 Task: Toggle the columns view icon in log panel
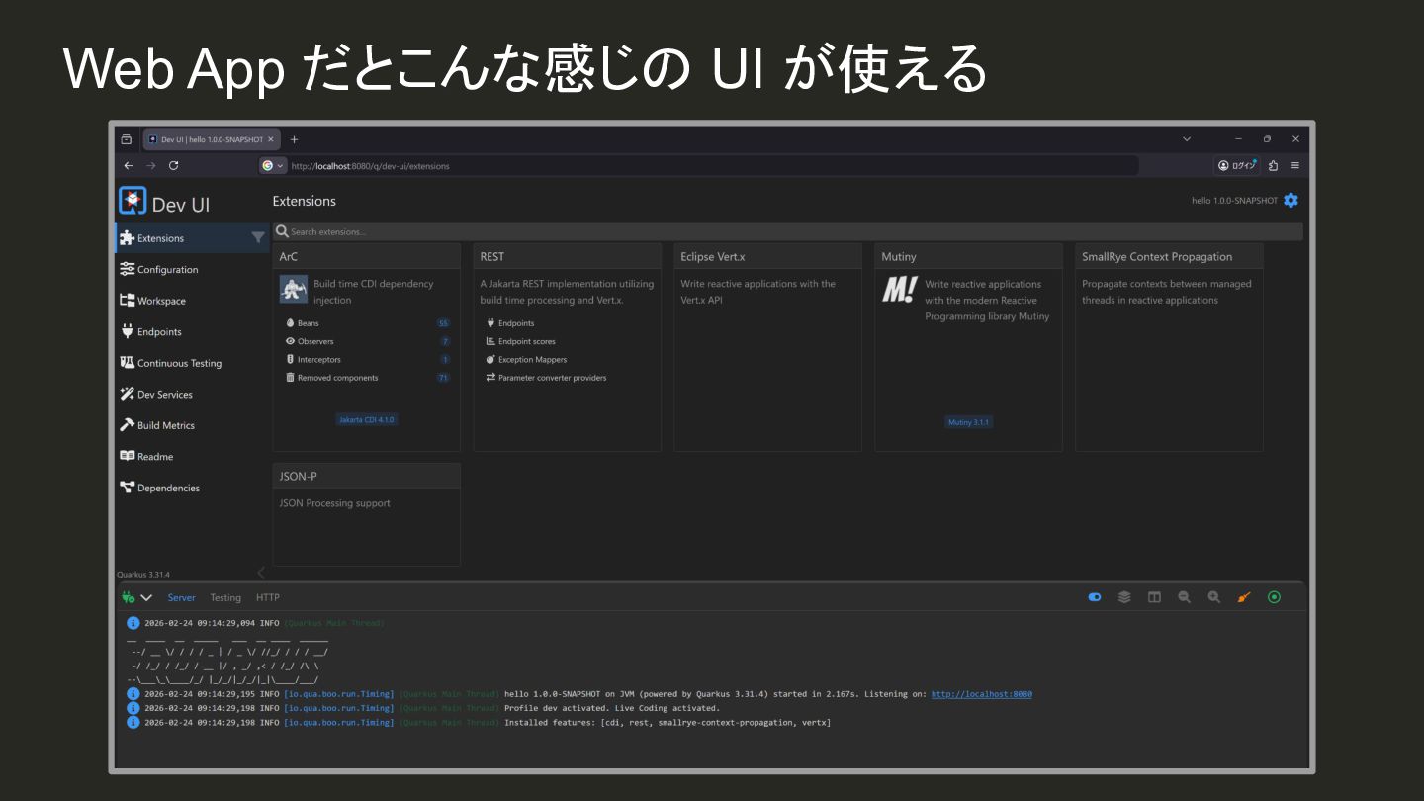pos(1154,597)
